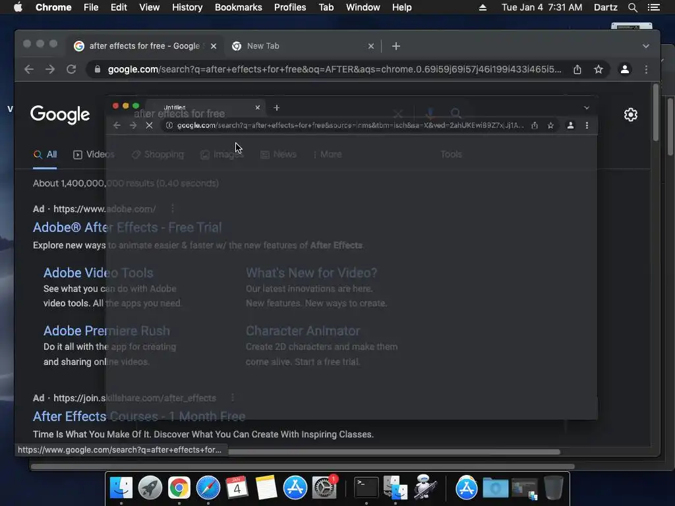Image resolution: width=675 pixels, height=506 pixels.
Task: Close the Untitled tab in popup window
Action: pos(258,107)
